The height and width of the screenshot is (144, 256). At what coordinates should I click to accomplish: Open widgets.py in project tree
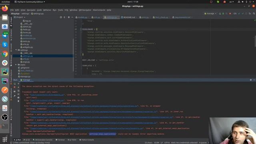point(27,47)
